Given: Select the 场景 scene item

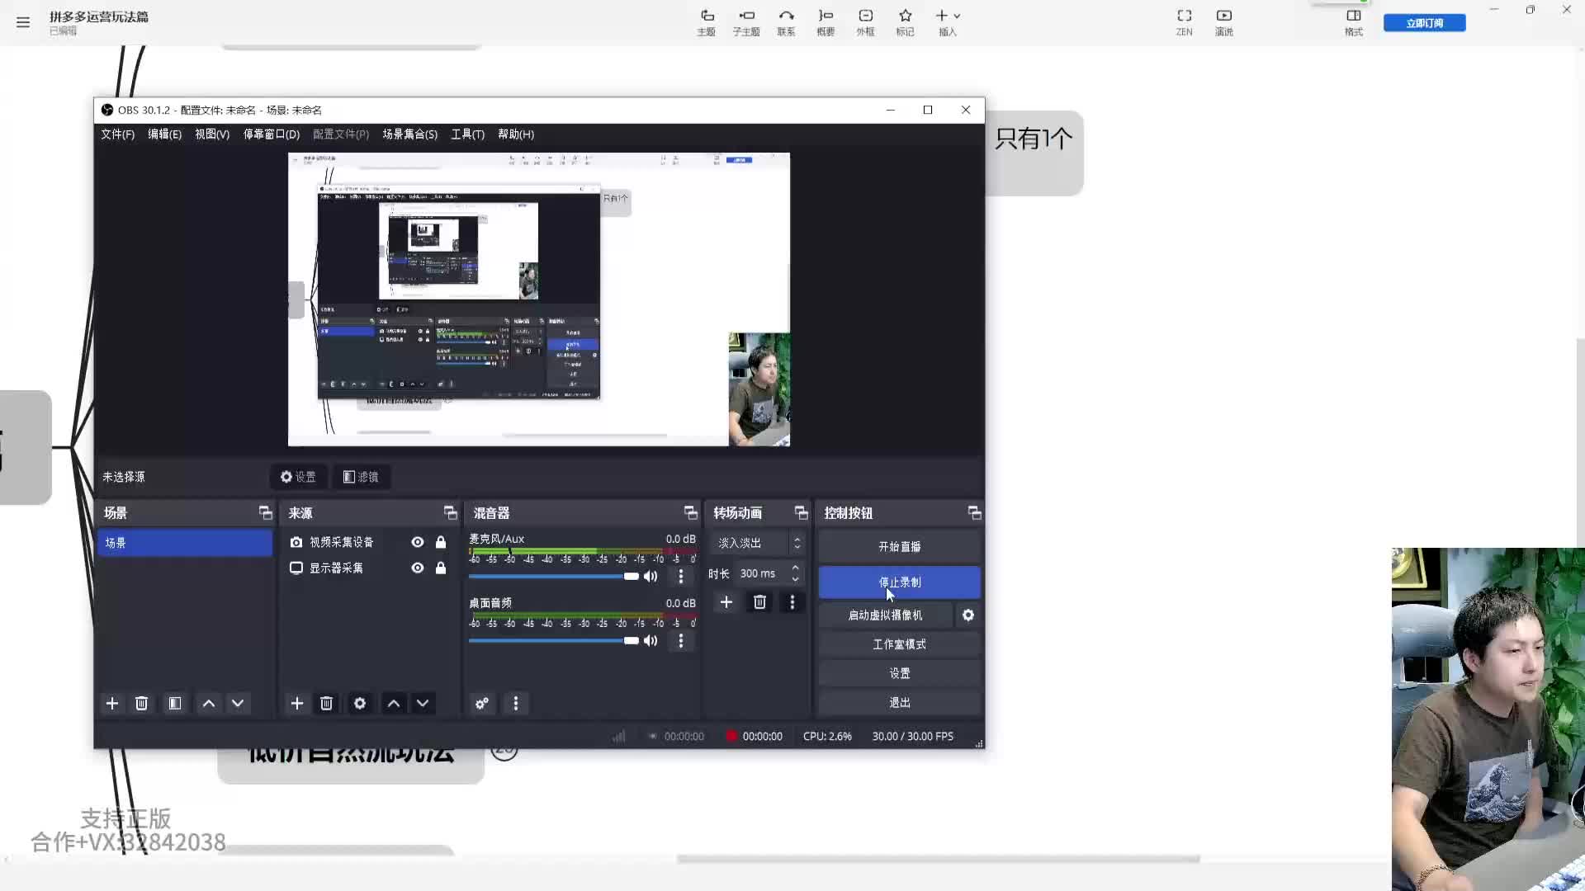Looking at the screenshot, I should pyautogui.click(x=185, y=543).
